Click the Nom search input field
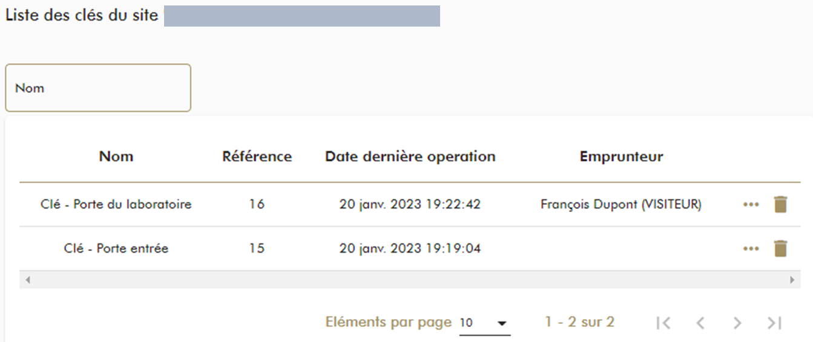813x342 pixels. [x=98, y=88]
